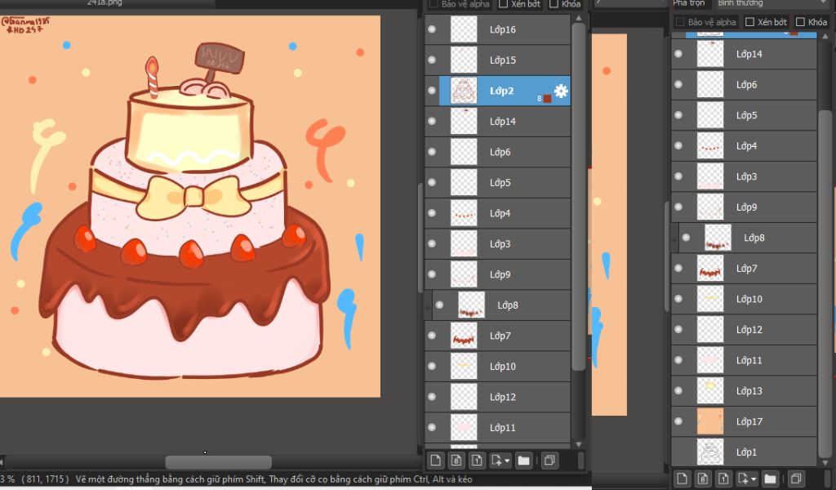Click the status bar hint about Shift key

[x=273, y=479]
